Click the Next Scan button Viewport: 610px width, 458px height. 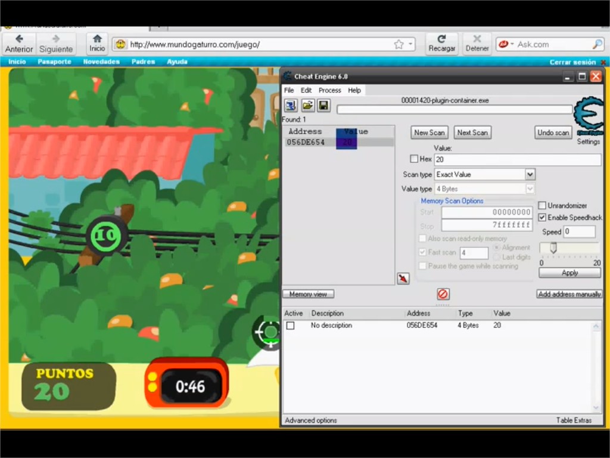(472, 132)
